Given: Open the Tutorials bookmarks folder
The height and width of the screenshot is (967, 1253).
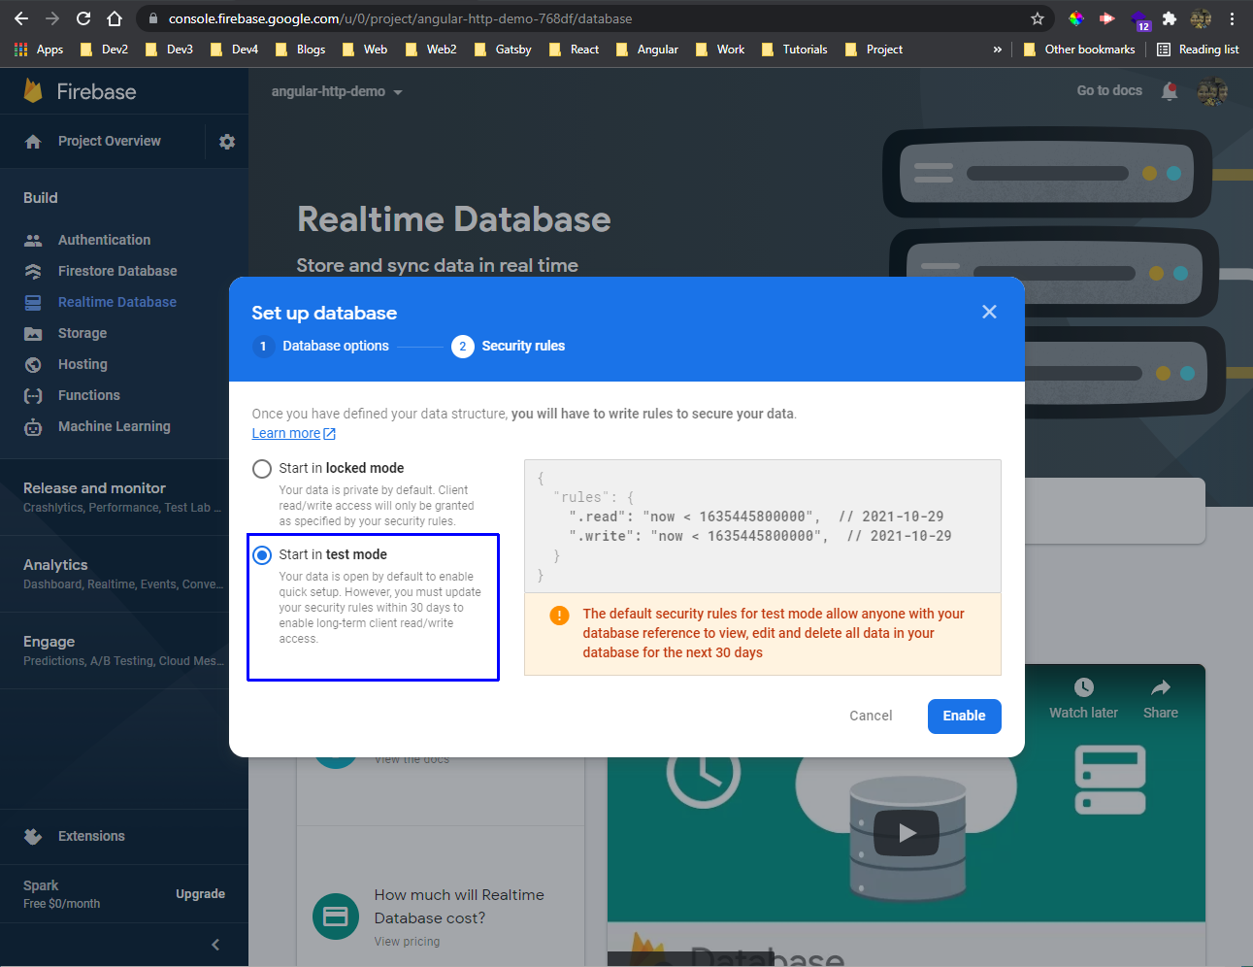Looking at the screenshot, I should coord(795,50).
